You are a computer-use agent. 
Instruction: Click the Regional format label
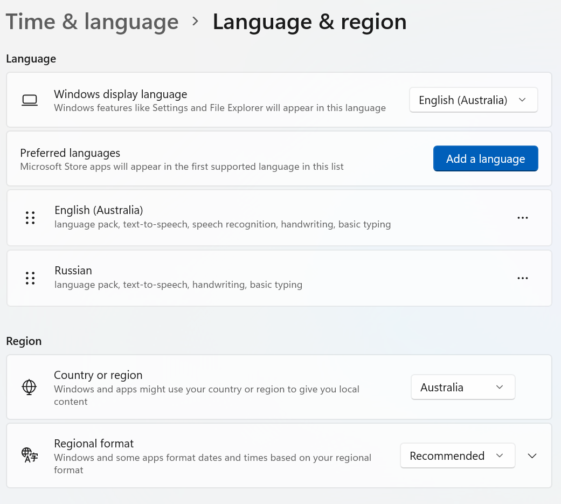[94, 443]
